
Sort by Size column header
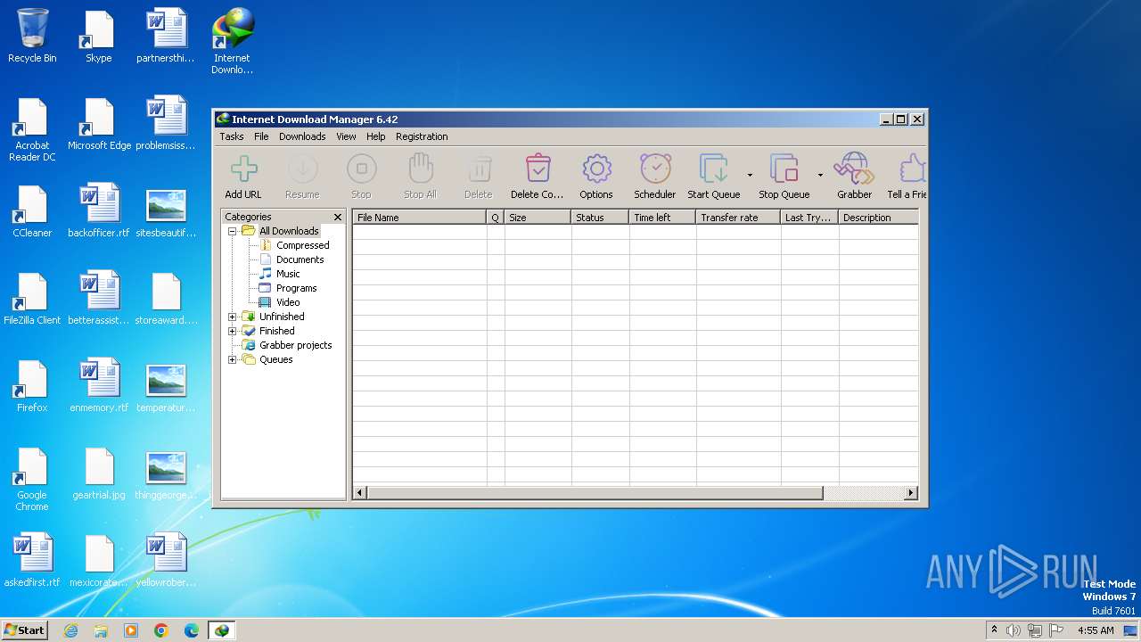point(538,218)
